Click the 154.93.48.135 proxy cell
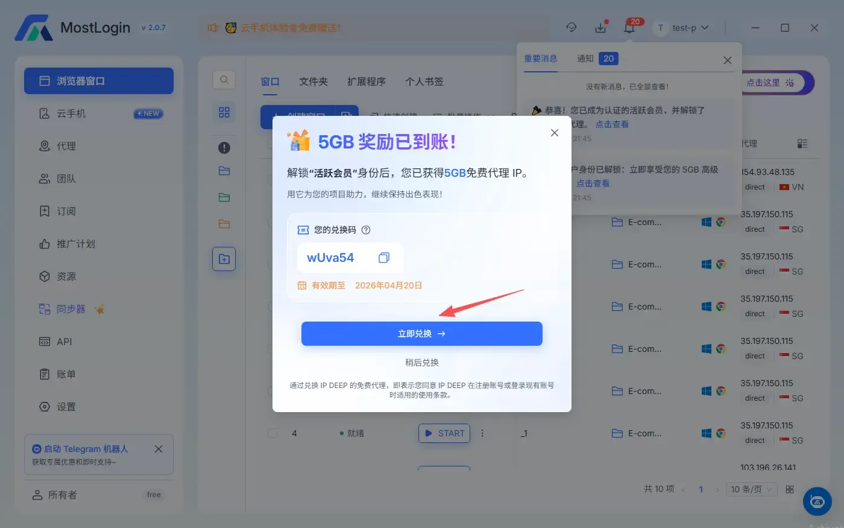Image resolution: width=844 pixels, height=528 pixels. click(x=767, y=172)
